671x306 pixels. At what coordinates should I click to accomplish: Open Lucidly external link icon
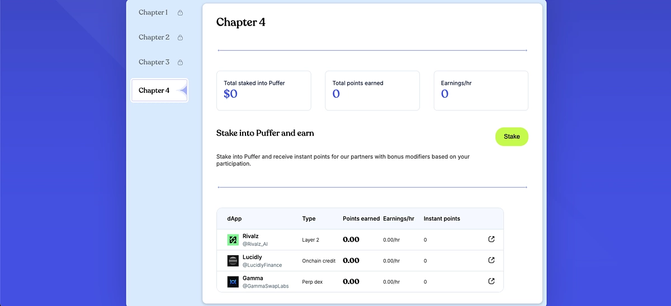pos(492,260)
